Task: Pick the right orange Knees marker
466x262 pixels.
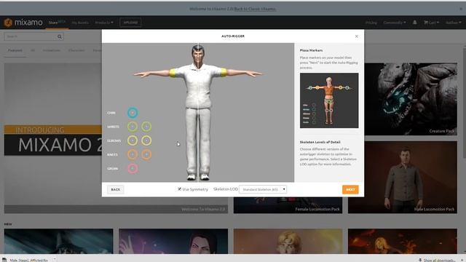Action: 146,154
